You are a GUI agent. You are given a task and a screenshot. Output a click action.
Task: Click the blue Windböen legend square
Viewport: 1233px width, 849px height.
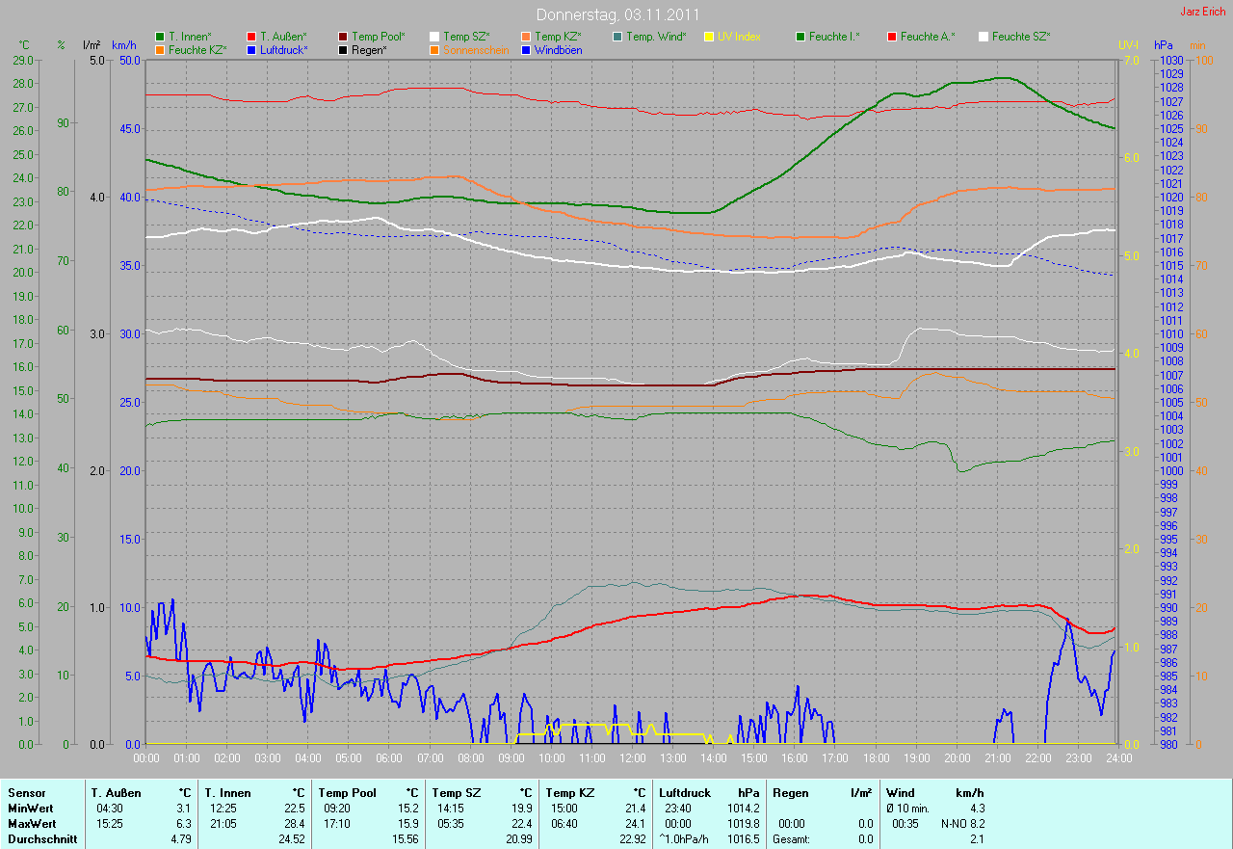[526, 50]
